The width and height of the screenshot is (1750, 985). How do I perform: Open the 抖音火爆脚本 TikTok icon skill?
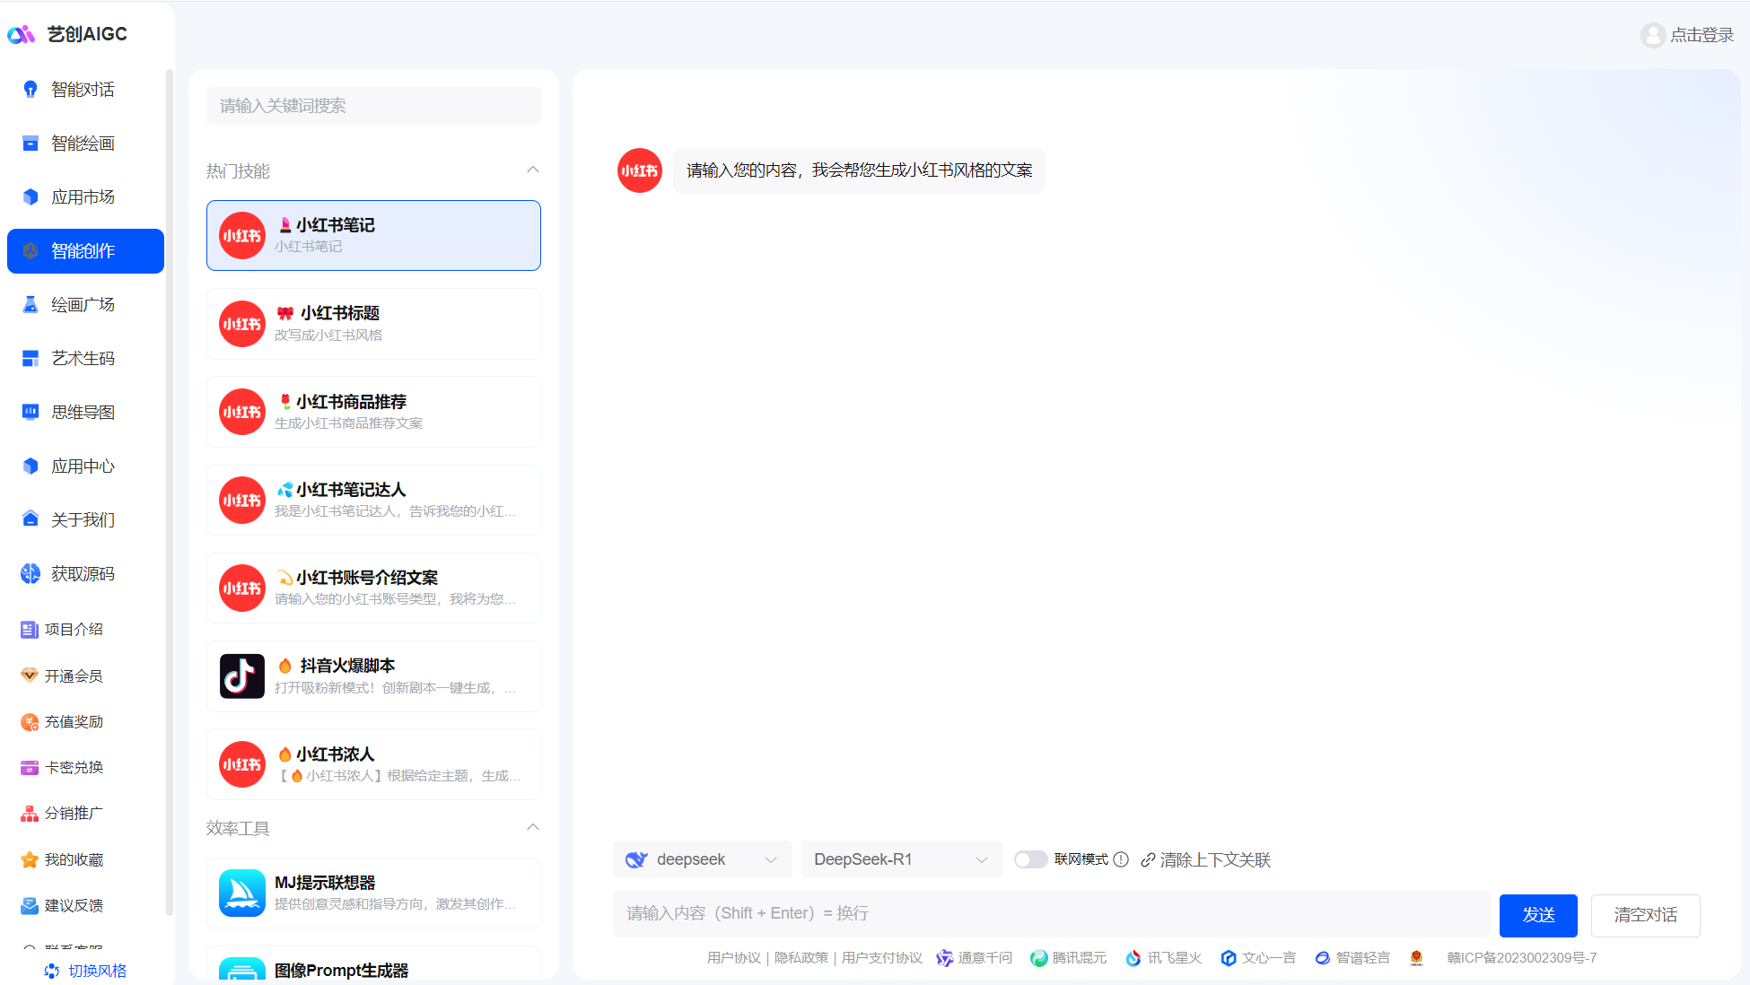tap(241, 676)
